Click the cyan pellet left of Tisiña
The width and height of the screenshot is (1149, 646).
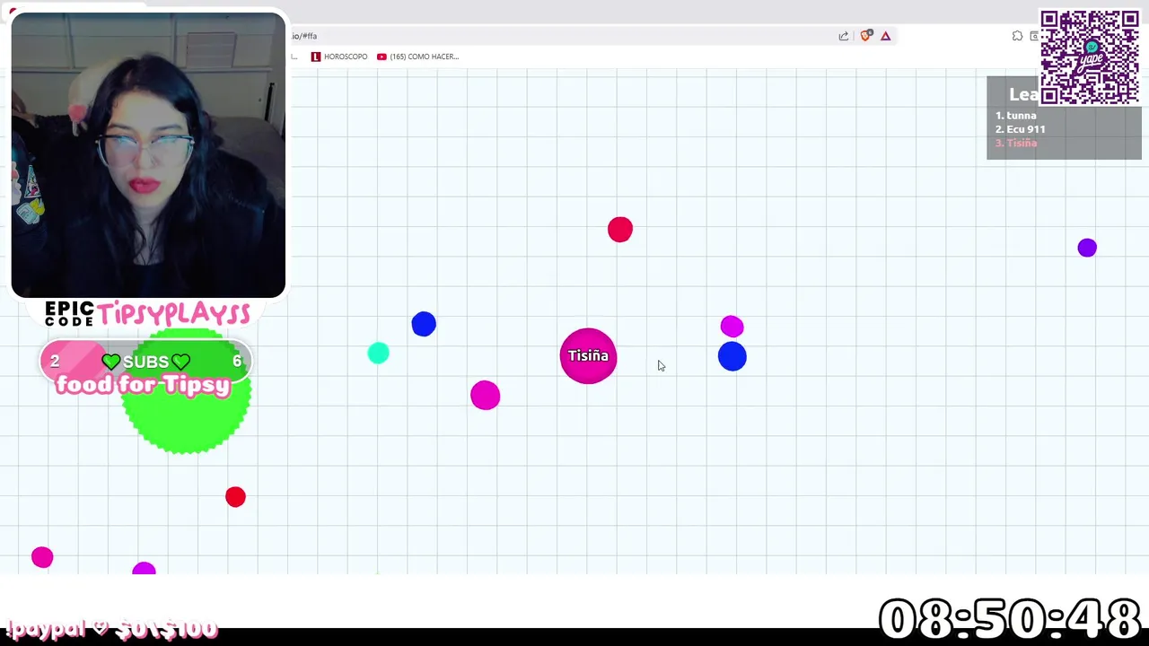[378, 353]
